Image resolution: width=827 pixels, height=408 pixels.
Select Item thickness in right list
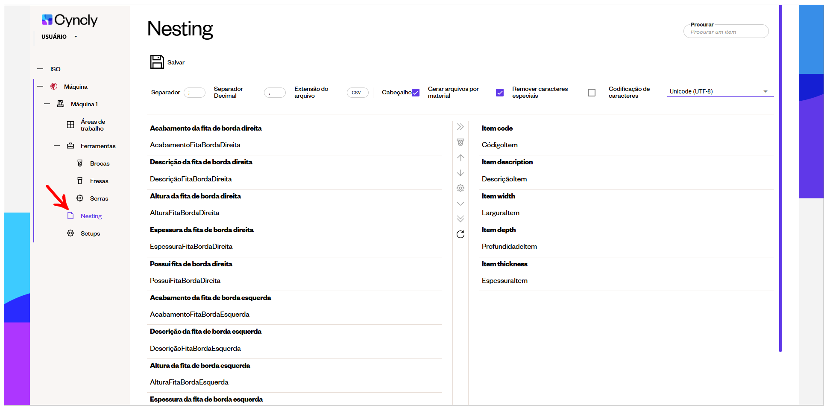(x=504, y=264)
